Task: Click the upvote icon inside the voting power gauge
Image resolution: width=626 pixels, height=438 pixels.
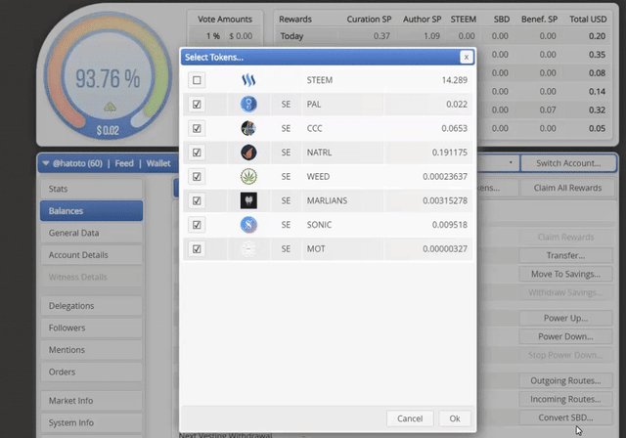Action: point(111,107)
